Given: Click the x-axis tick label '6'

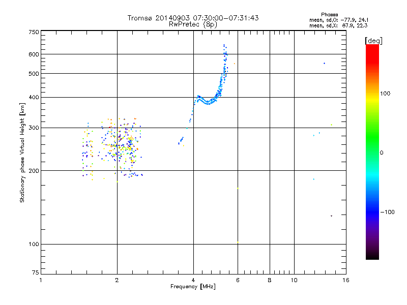Looking at the screenshot, I should (x=238, y=280).
